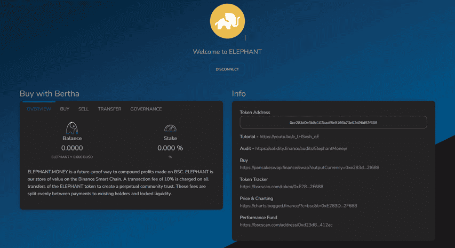Image resolution: width=455 pixels, height=248 pixels.
Task: Open the Buy tab
Action: (65, 109)
